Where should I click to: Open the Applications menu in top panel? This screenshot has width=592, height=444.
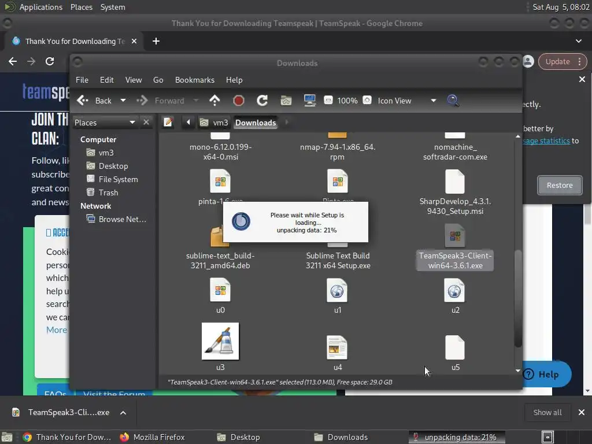point(41,7)
